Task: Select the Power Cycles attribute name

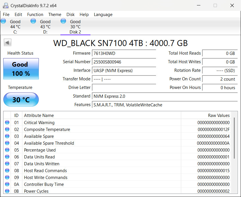Action: pos(36,191)
